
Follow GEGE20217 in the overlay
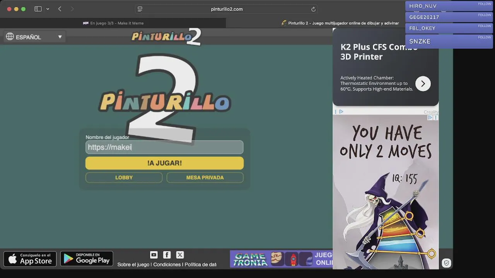tap(484, 15)
